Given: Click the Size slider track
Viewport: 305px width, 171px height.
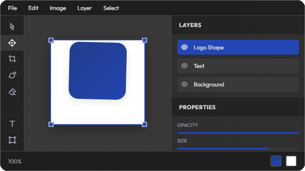Looking at the screenshot, I should 238,149.
